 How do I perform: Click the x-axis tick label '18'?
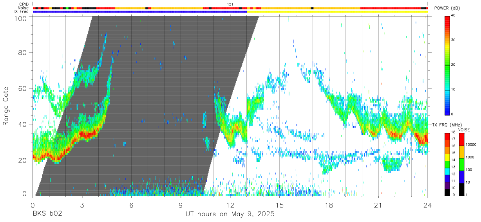[x=329, y=205]
